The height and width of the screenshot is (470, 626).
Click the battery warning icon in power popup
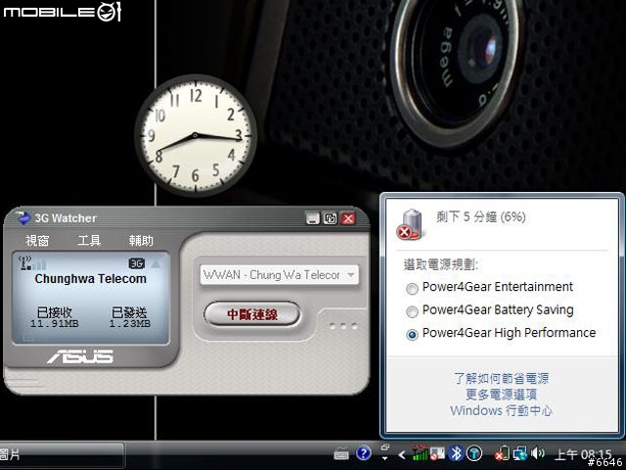(409, 224)
